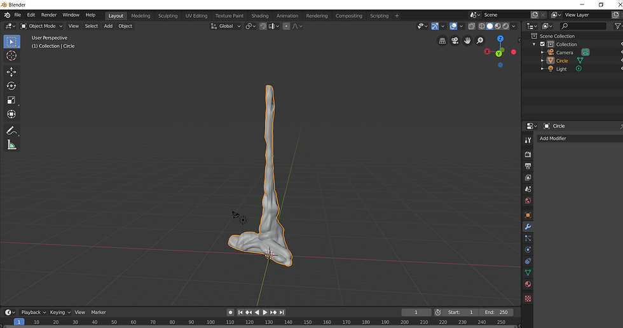The height and width of the screenshot is (328, 623).
Task: Open the viewport shading options dropdown
Action: 514,26
